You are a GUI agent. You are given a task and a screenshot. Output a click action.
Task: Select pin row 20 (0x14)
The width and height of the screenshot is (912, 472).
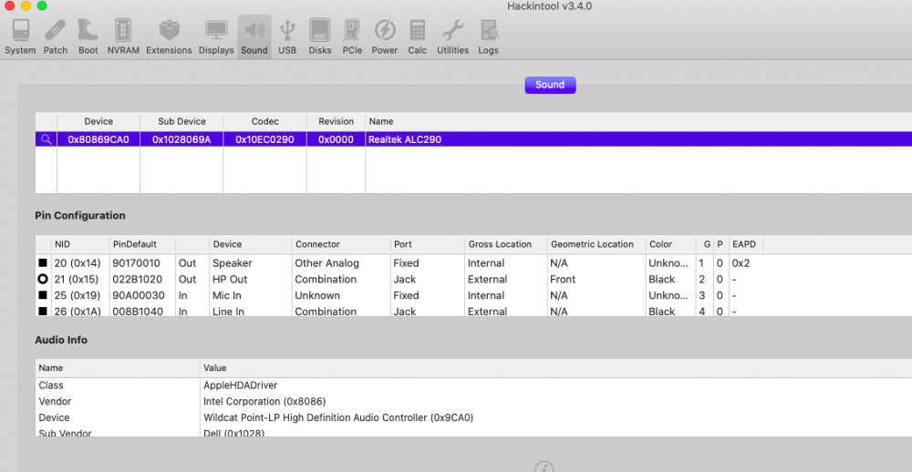point(473,263)
